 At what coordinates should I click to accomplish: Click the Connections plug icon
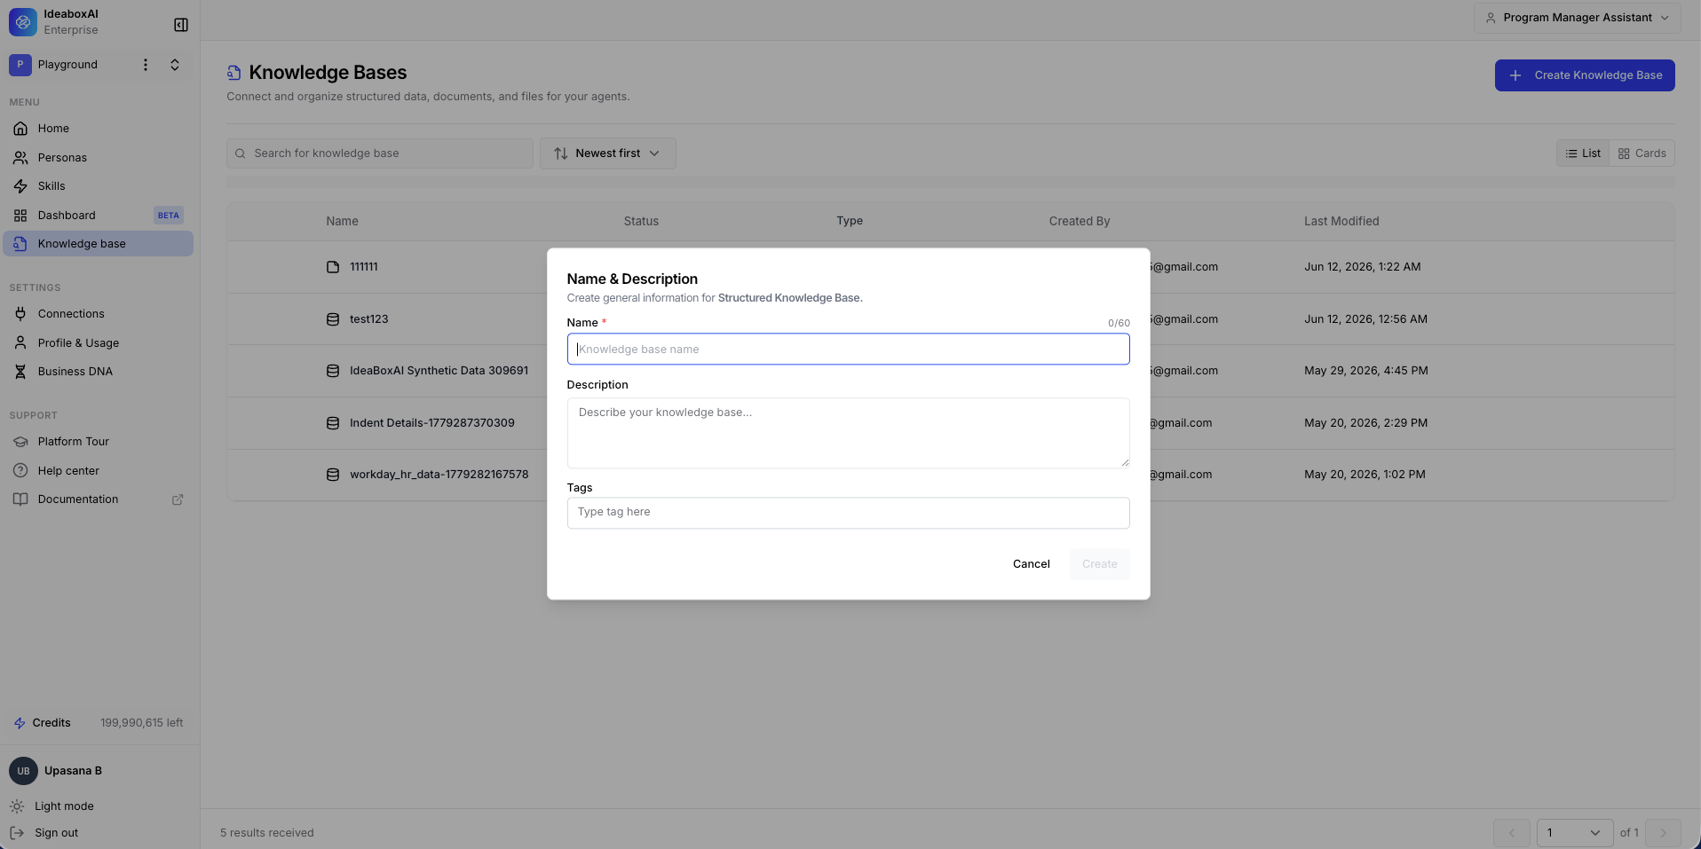(x=20, y=314)
